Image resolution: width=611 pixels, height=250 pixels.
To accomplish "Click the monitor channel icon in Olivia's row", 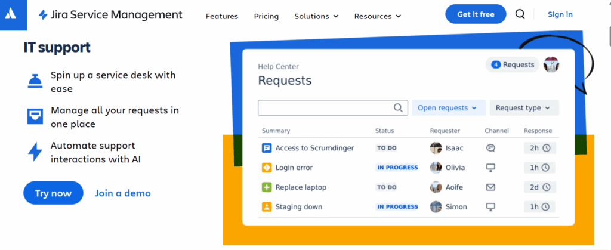I will [x=490, y=168].
